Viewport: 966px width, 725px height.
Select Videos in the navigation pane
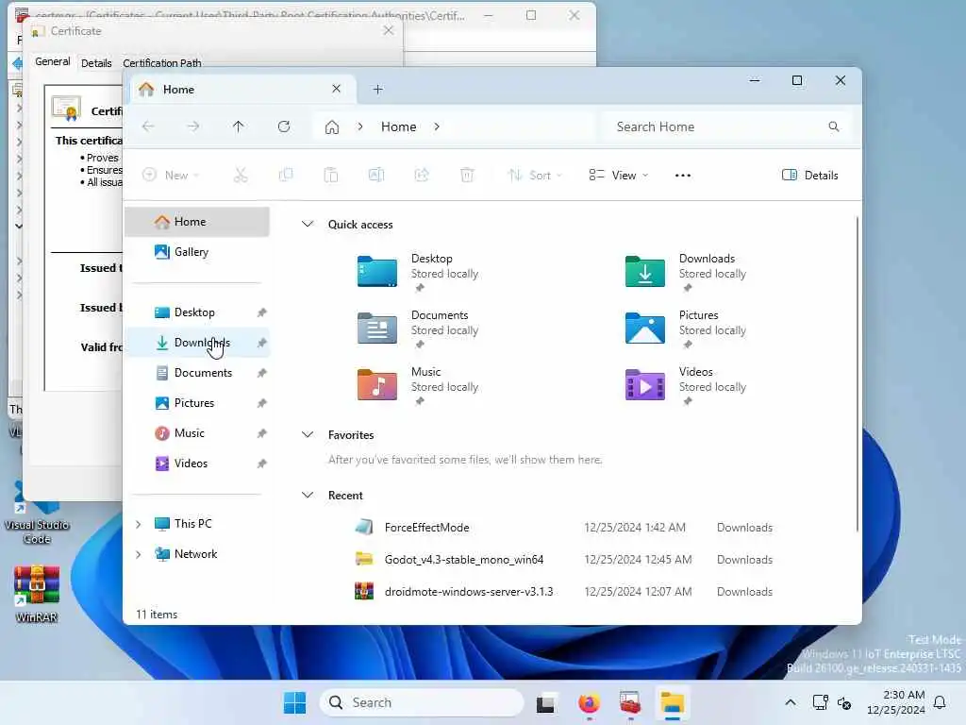point(197,464)
